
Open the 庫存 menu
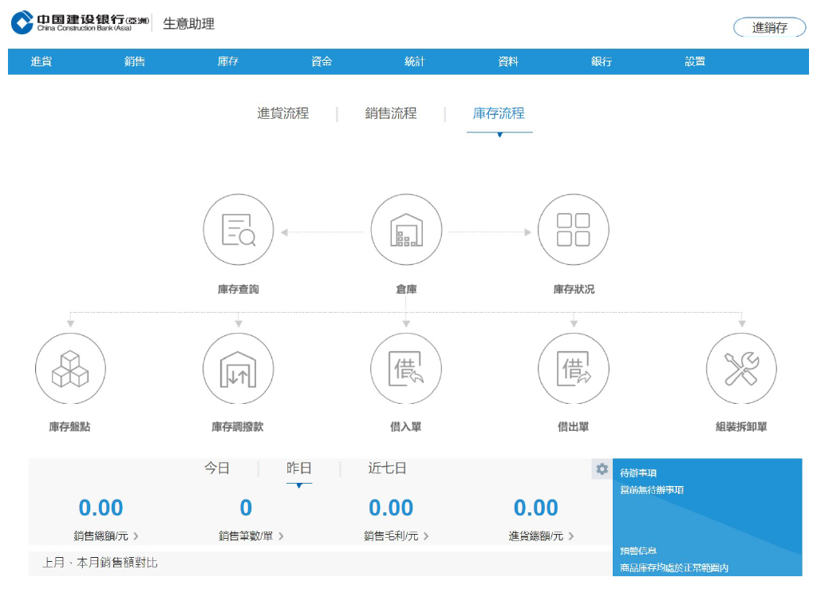tap(227, 61)
